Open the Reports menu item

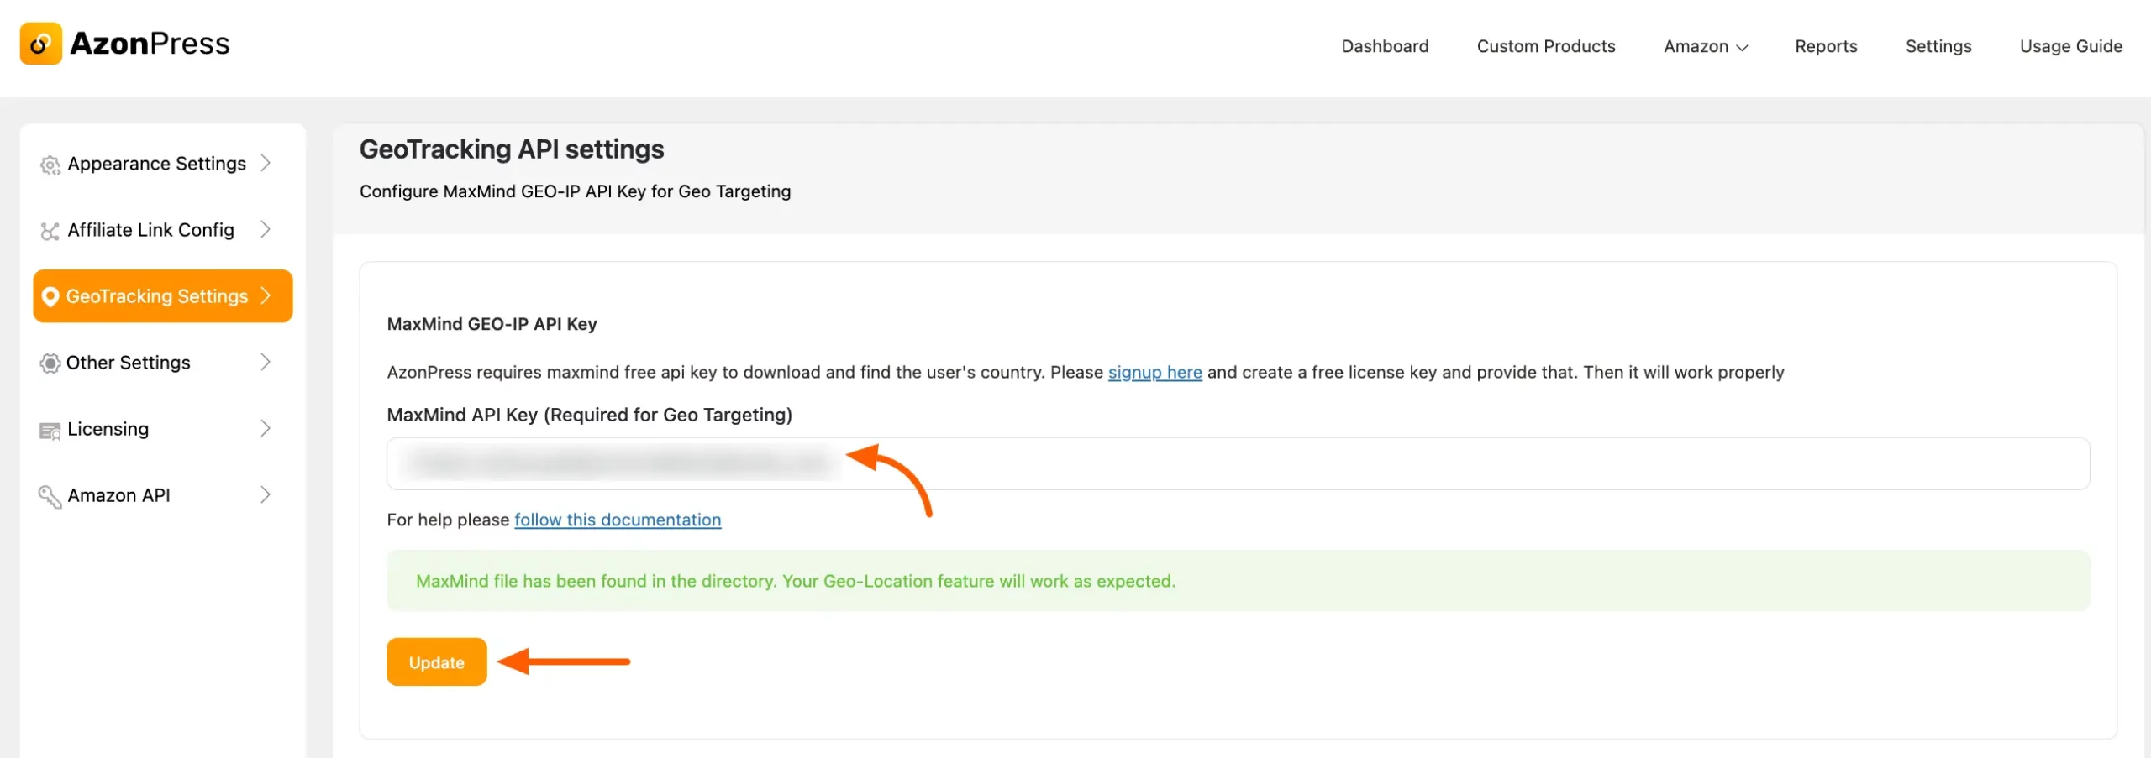(1825, 46)
